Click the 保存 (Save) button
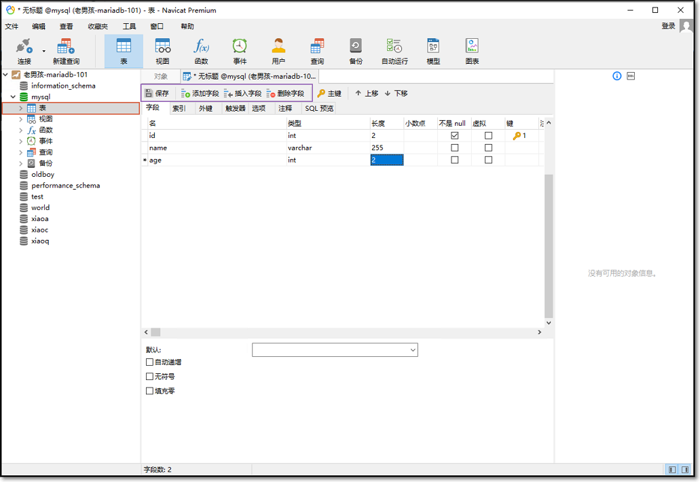The height and width of the screenshot is (482, 700). [158, 93]
